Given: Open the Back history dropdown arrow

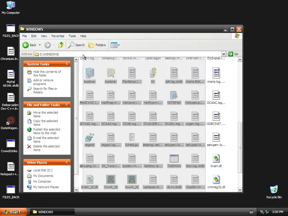Looking at the screenshot, I should (x=40, y=45).
